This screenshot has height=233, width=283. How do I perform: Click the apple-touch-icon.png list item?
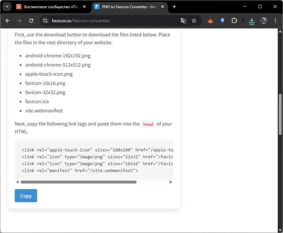tap(49, 74)
